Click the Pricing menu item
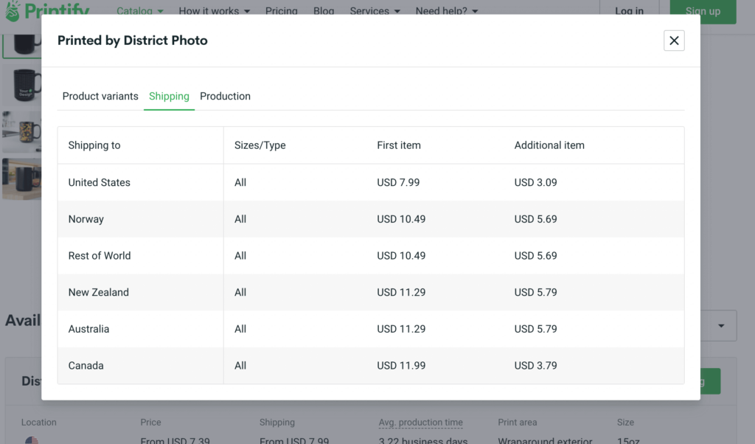 pyautogui.click(x=281, y=10)
